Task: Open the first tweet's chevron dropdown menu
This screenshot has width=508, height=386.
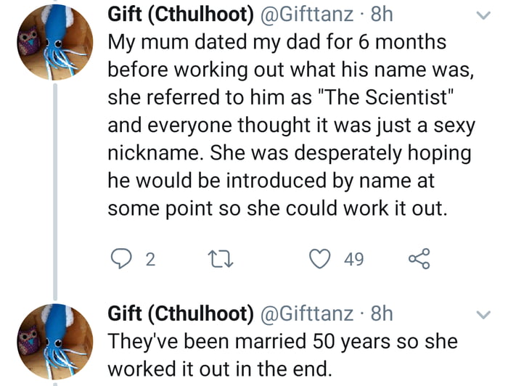Action: point(483,15)
